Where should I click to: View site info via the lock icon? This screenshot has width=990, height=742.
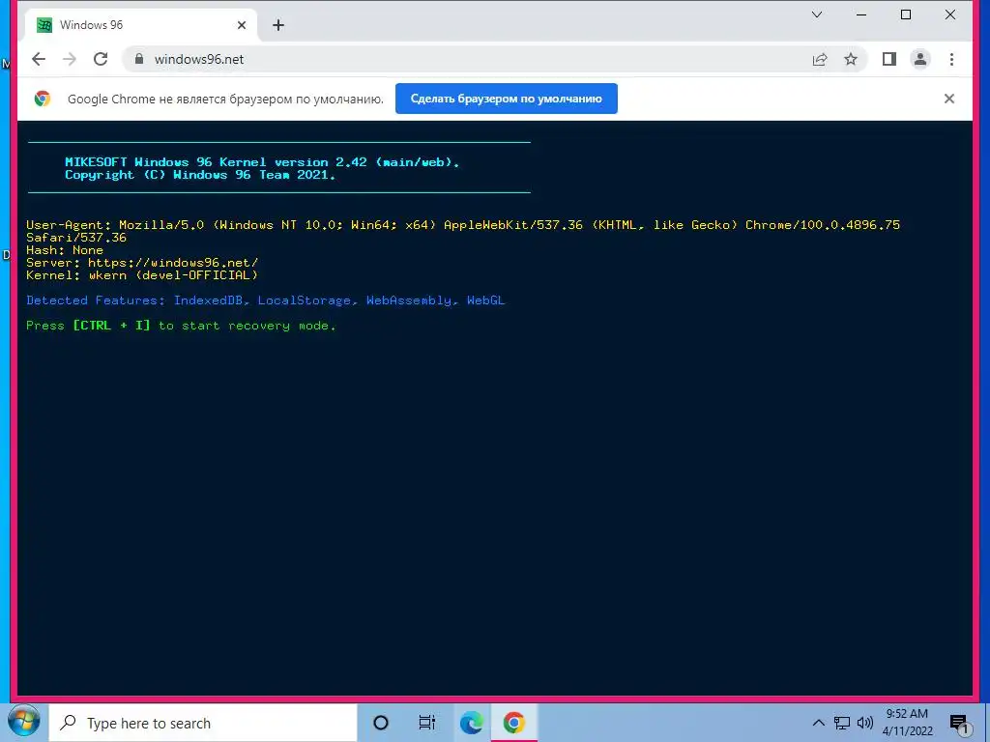click(139, 59)
